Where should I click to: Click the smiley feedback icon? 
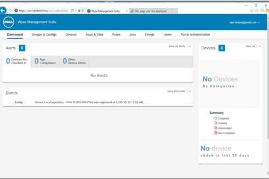pyautogui.click(x=267, y=11)
